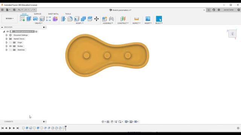Toggle visibility of the Origin folder
Viewport: 241px width, 135px height.
click(11, 42)
